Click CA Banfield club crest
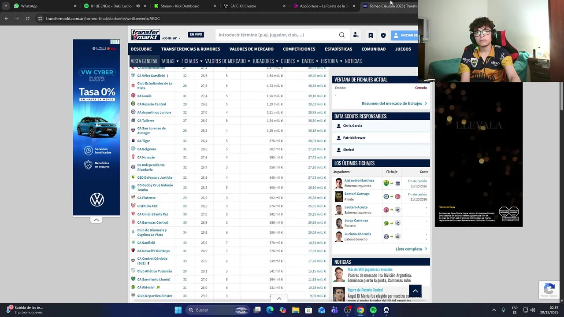This screenshot has height=317, width=564. [x=133, y=242]
